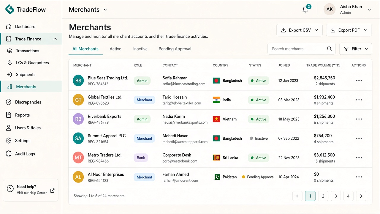Open the Filter dropdown

[356, 49]
